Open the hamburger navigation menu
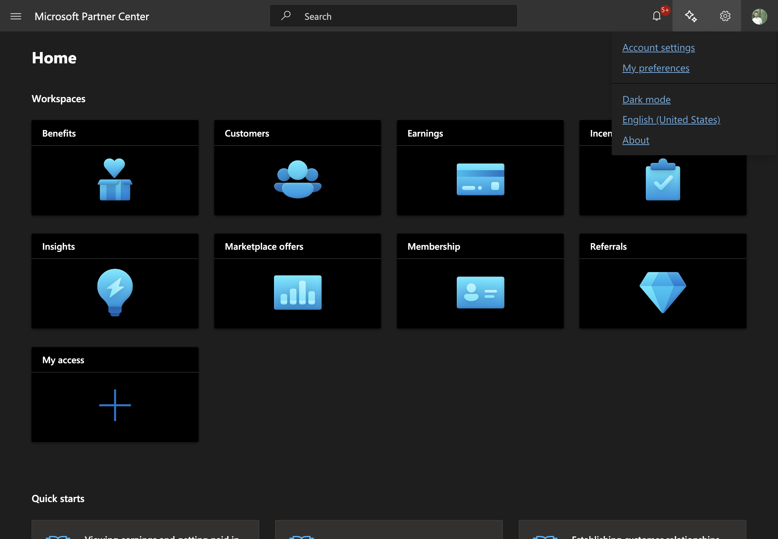 tap(16, 16)
